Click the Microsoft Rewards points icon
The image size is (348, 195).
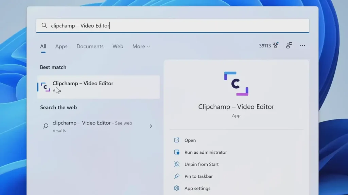[275, 45]
